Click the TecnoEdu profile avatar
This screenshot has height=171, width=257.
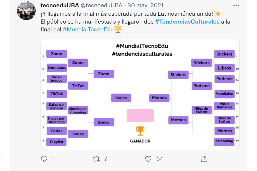click(x=26, y=11)
